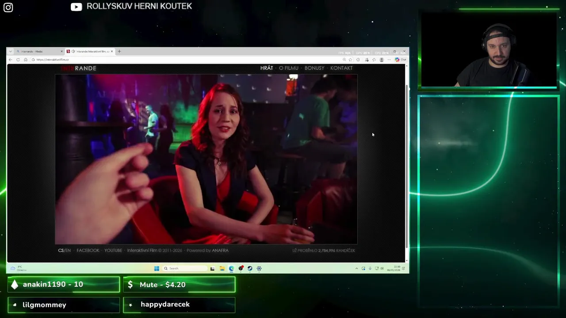Open the Windows Start menu
The height and width of the screenshot is (318, 566).
point(157,269)
